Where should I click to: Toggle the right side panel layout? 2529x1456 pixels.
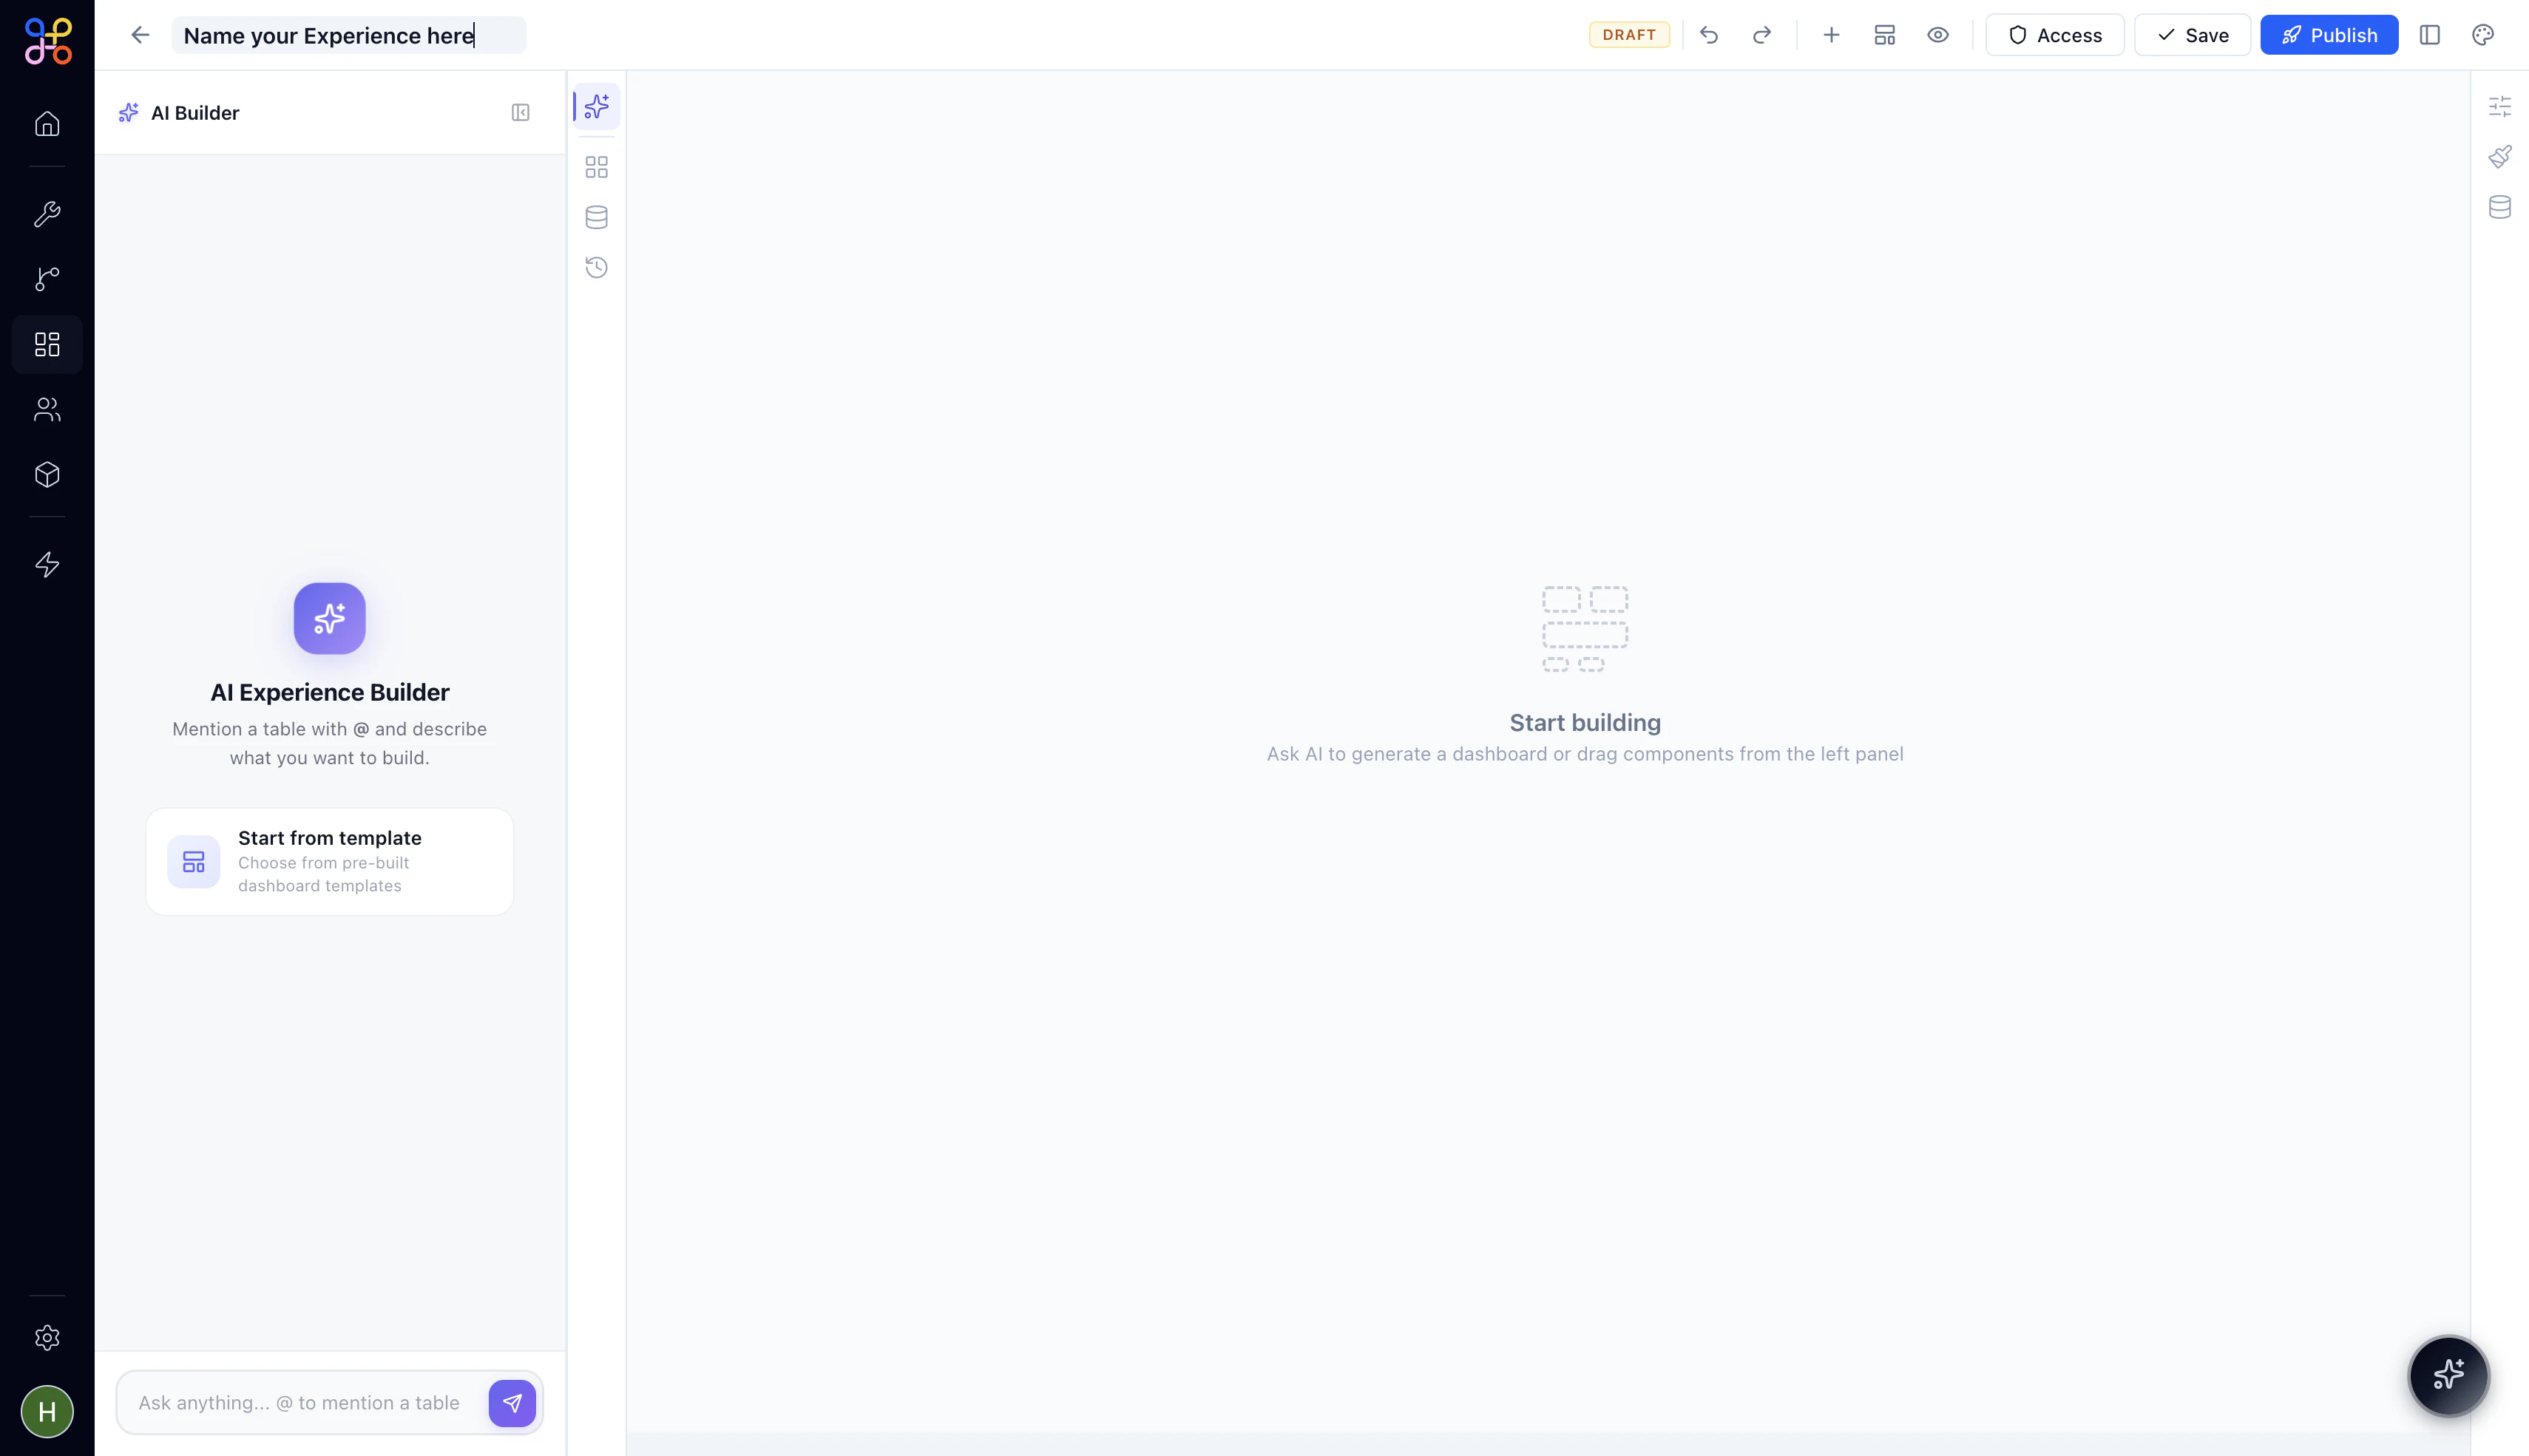(x=2430, y=34)
